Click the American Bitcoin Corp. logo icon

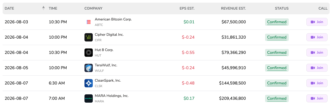tap(89, 22)
